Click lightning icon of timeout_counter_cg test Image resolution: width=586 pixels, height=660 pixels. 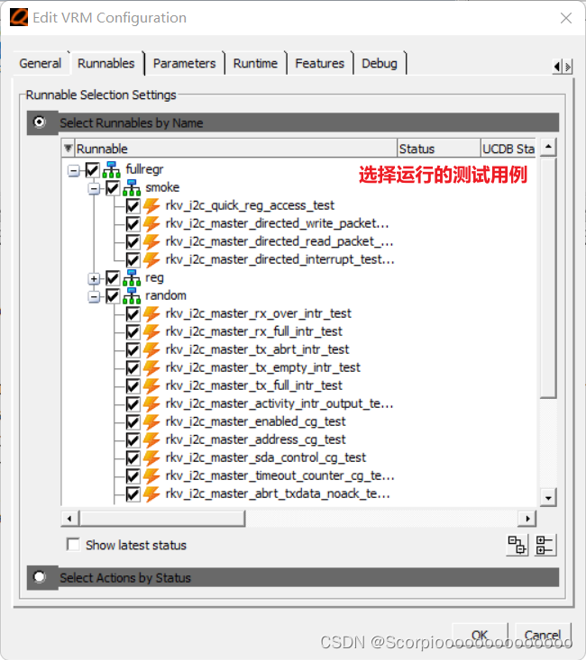(x=151, y=476)
